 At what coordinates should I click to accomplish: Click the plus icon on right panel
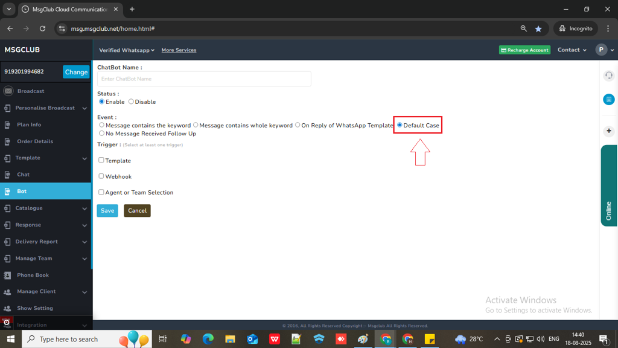tap(608, 131)
